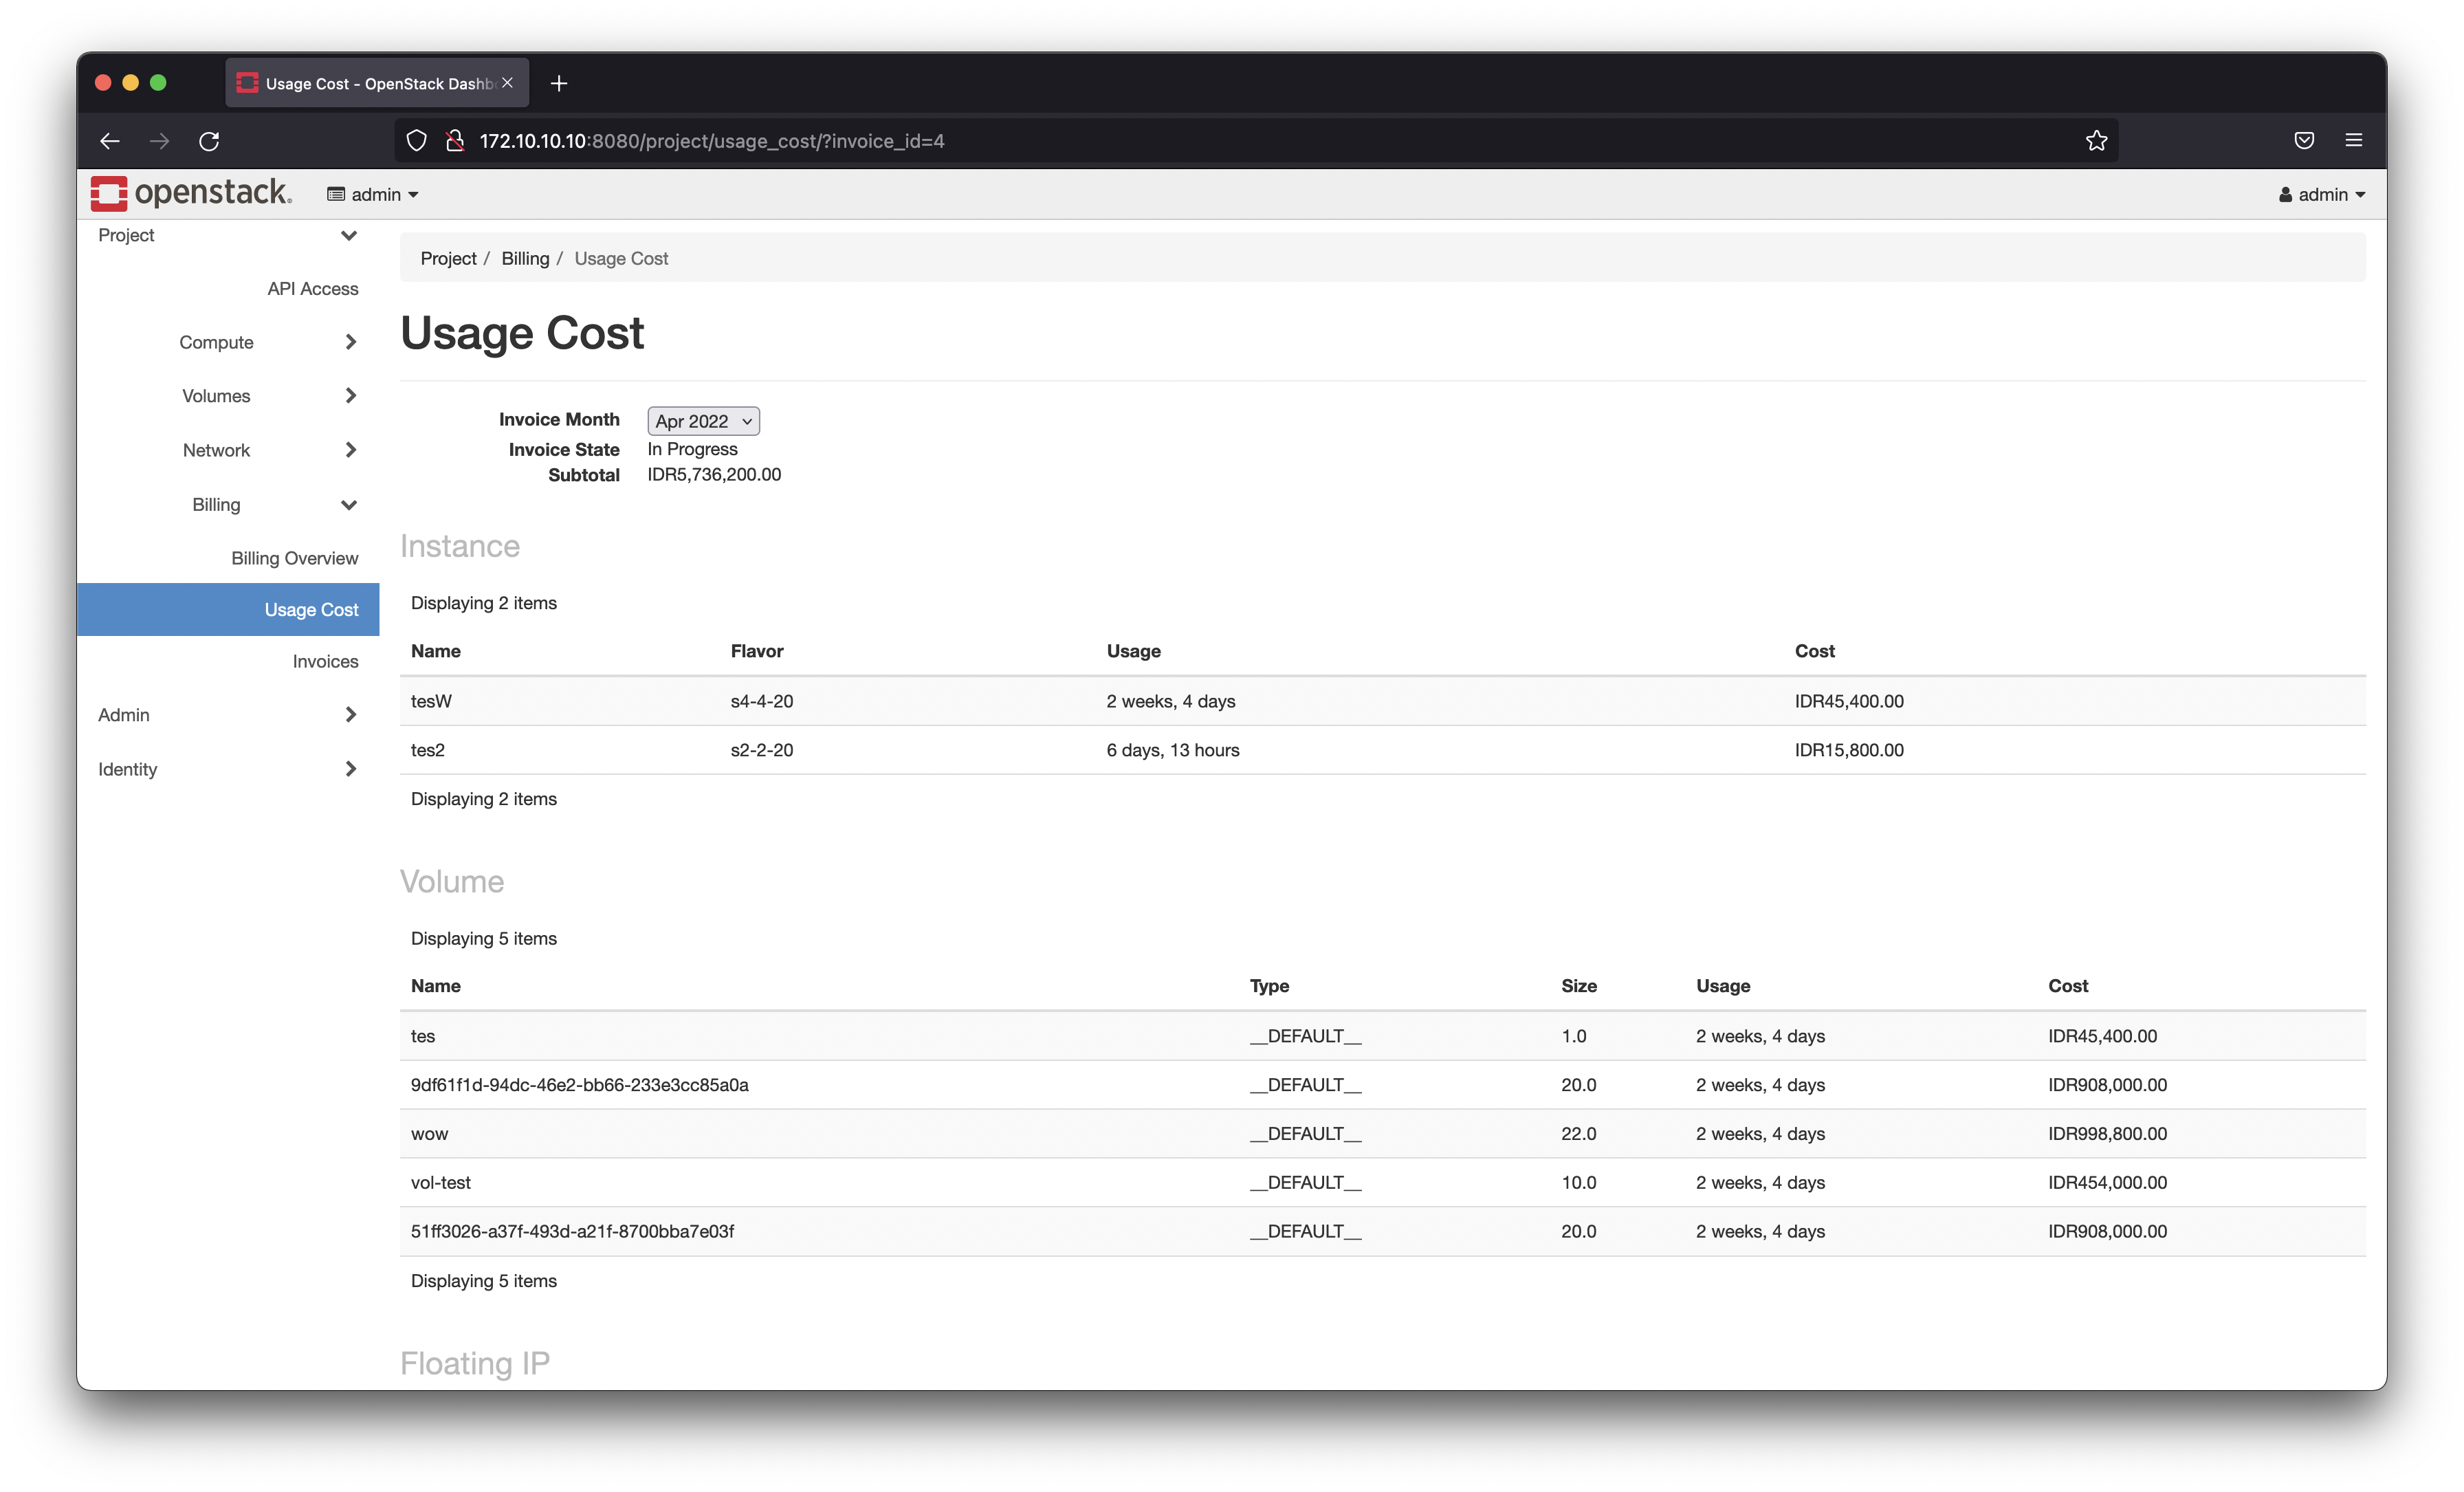Reload the current page

[x=209, y=141]
